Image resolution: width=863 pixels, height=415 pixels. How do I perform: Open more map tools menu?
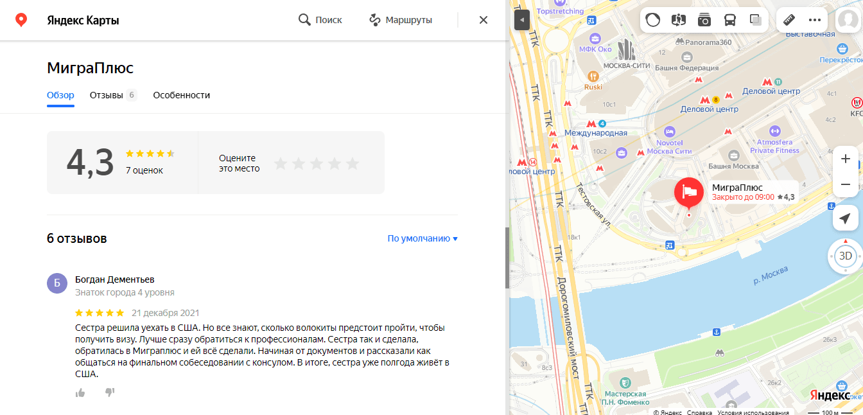point(815,20)
